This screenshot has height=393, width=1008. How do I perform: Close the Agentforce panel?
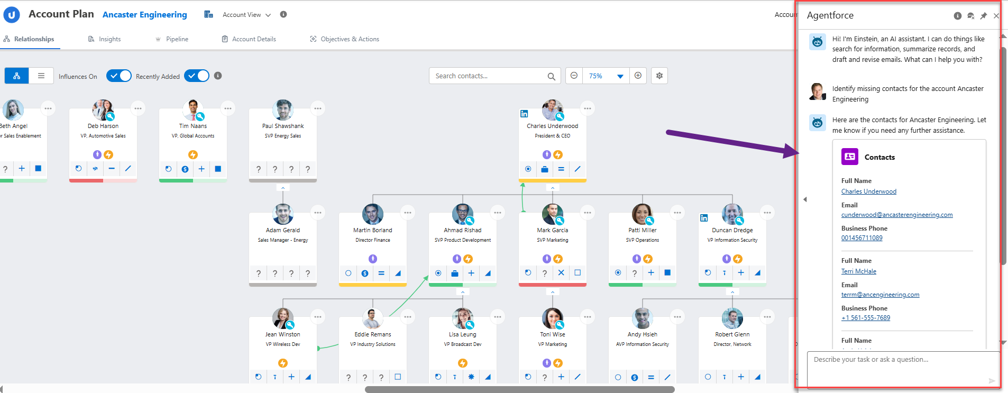pos(996,16)
